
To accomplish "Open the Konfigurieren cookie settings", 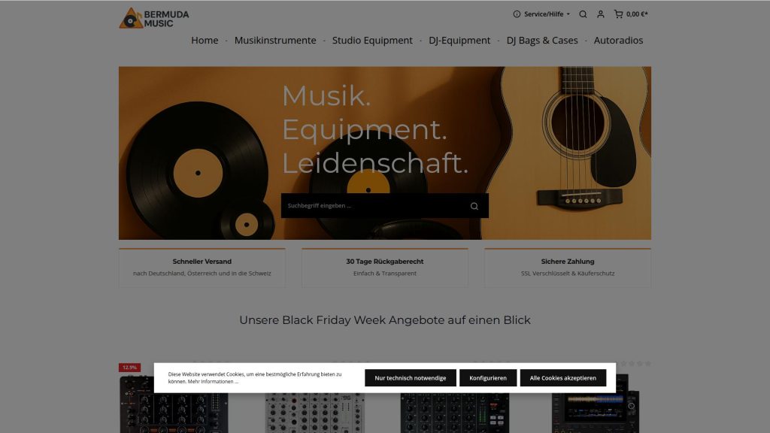I will pos(489,377).
